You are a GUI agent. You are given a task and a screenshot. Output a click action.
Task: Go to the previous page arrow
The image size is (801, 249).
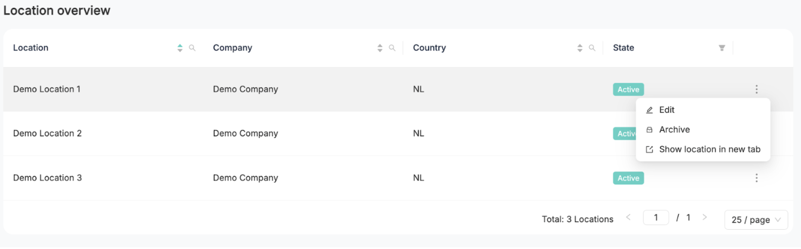tap(628, 217)
